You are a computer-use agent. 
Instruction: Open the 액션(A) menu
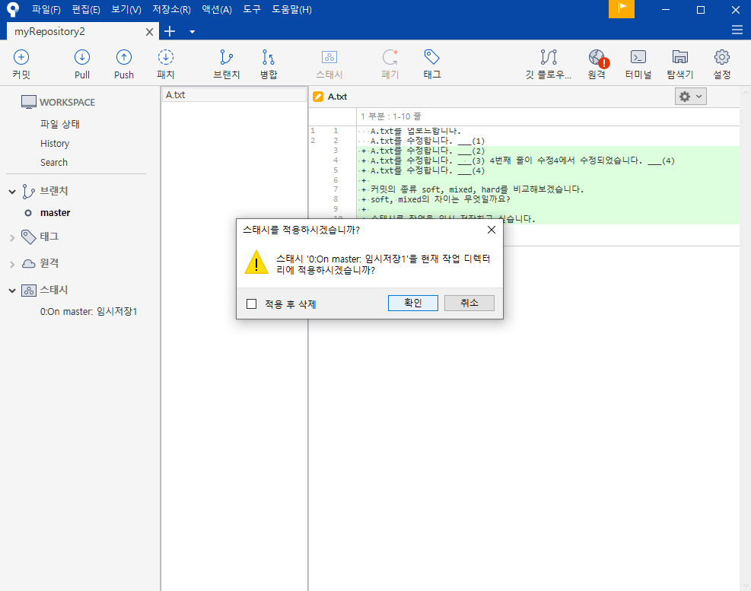(217, 10)
